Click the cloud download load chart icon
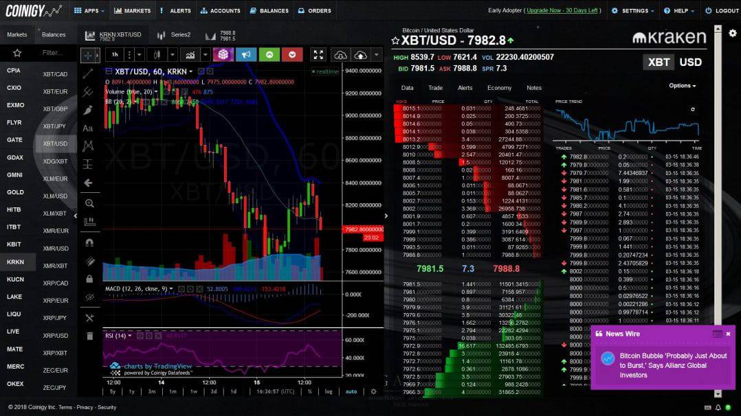Image resolution: width=741 pixels, height=416 pixels. (340, 55)
